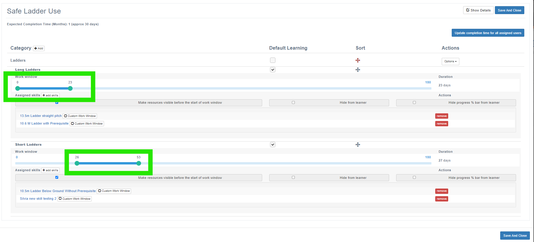Open 10.6 M Ladder with Prerequisite link
The width and height of the screenshot is (534, 242).
[44, 124]
